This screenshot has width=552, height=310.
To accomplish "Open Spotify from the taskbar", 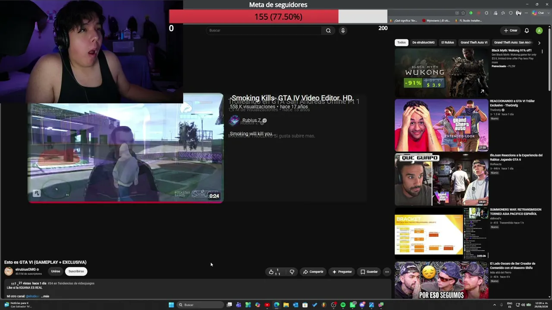I will (343, 305).
